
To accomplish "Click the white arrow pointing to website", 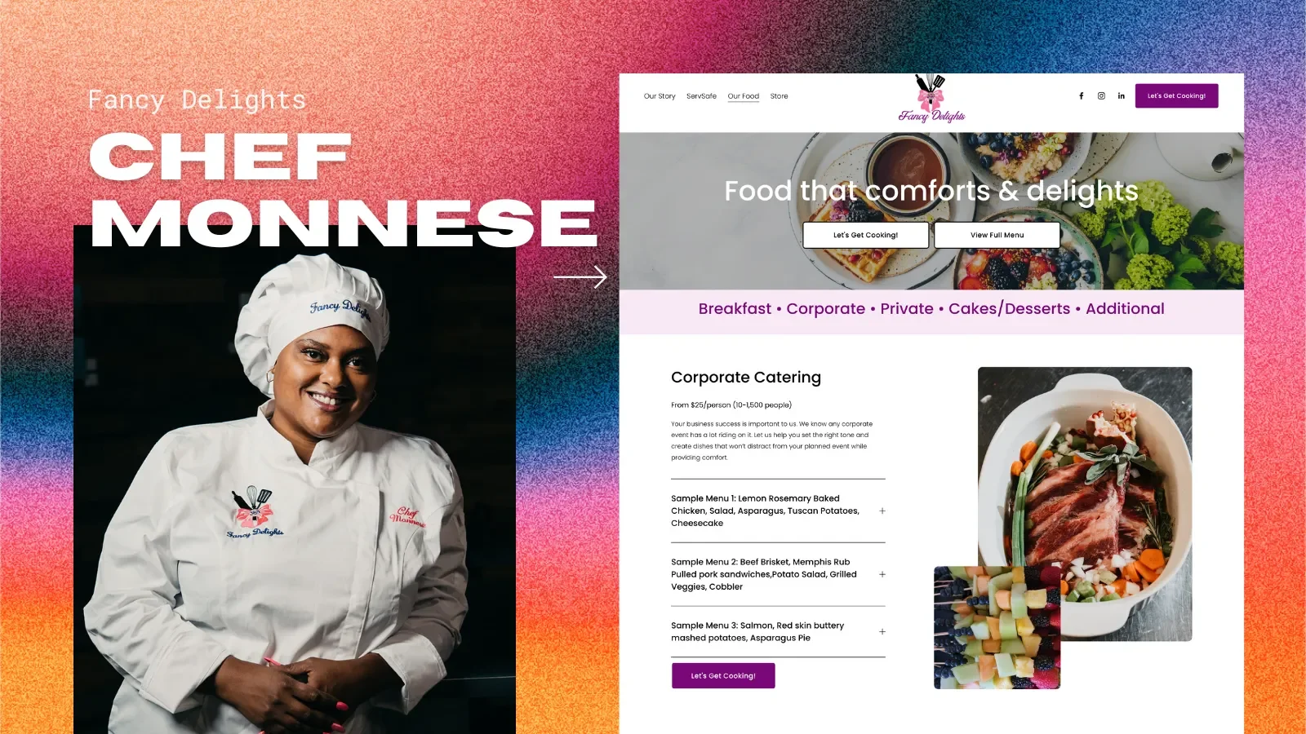I will [580, 277].
